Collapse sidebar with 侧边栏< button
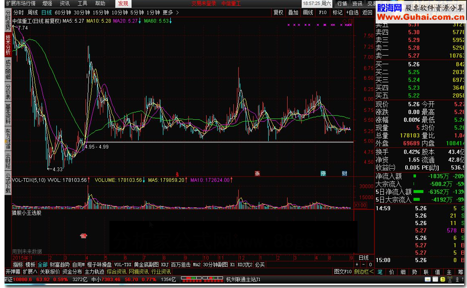Viewport: 467px width, 288px height. click(x=364, y=272)
